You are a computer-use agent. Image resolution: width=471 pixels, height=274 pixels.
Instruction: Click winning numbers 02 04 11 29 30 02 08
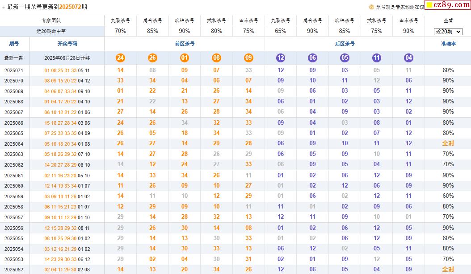67,270
